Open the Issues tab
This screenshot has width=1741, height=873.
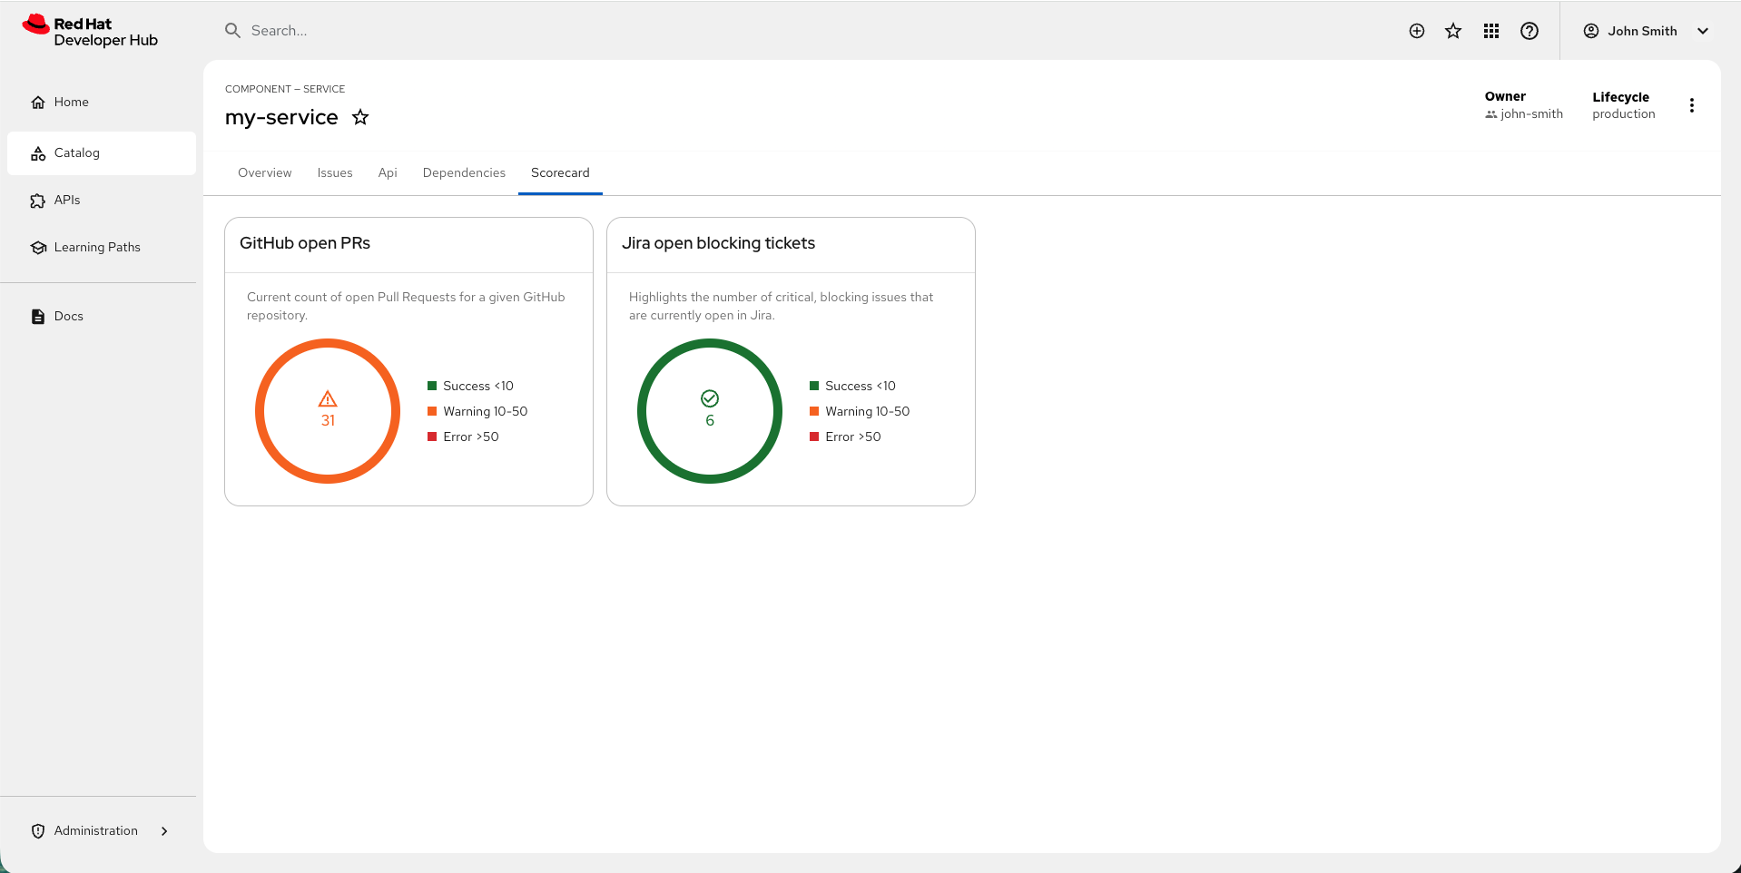coord(334,172)
